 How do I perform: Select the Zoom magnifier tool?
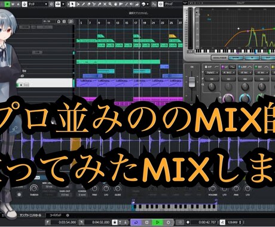point(110,4)
